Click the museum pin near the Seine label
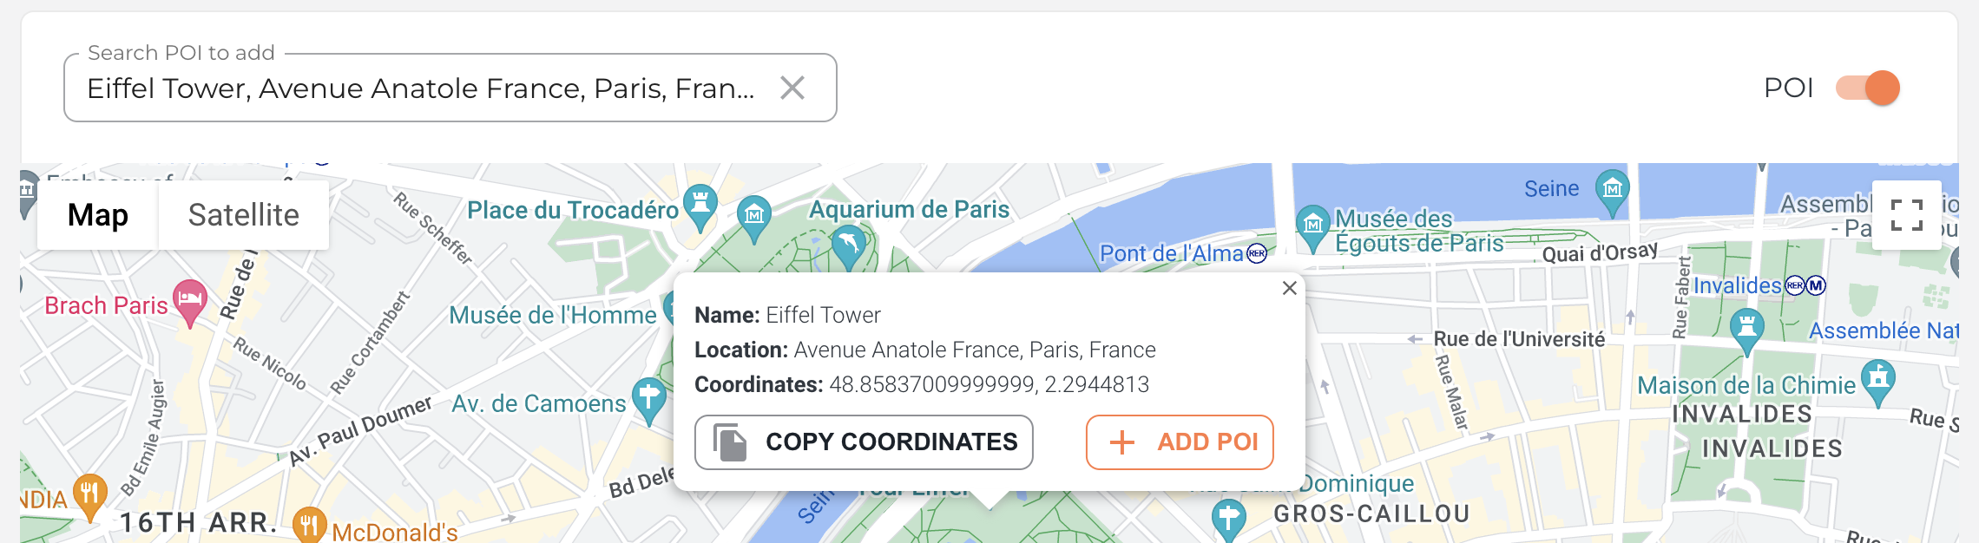Image resolution: width=1979 pixels, height=543 pixels. [x=1612, y=188]
